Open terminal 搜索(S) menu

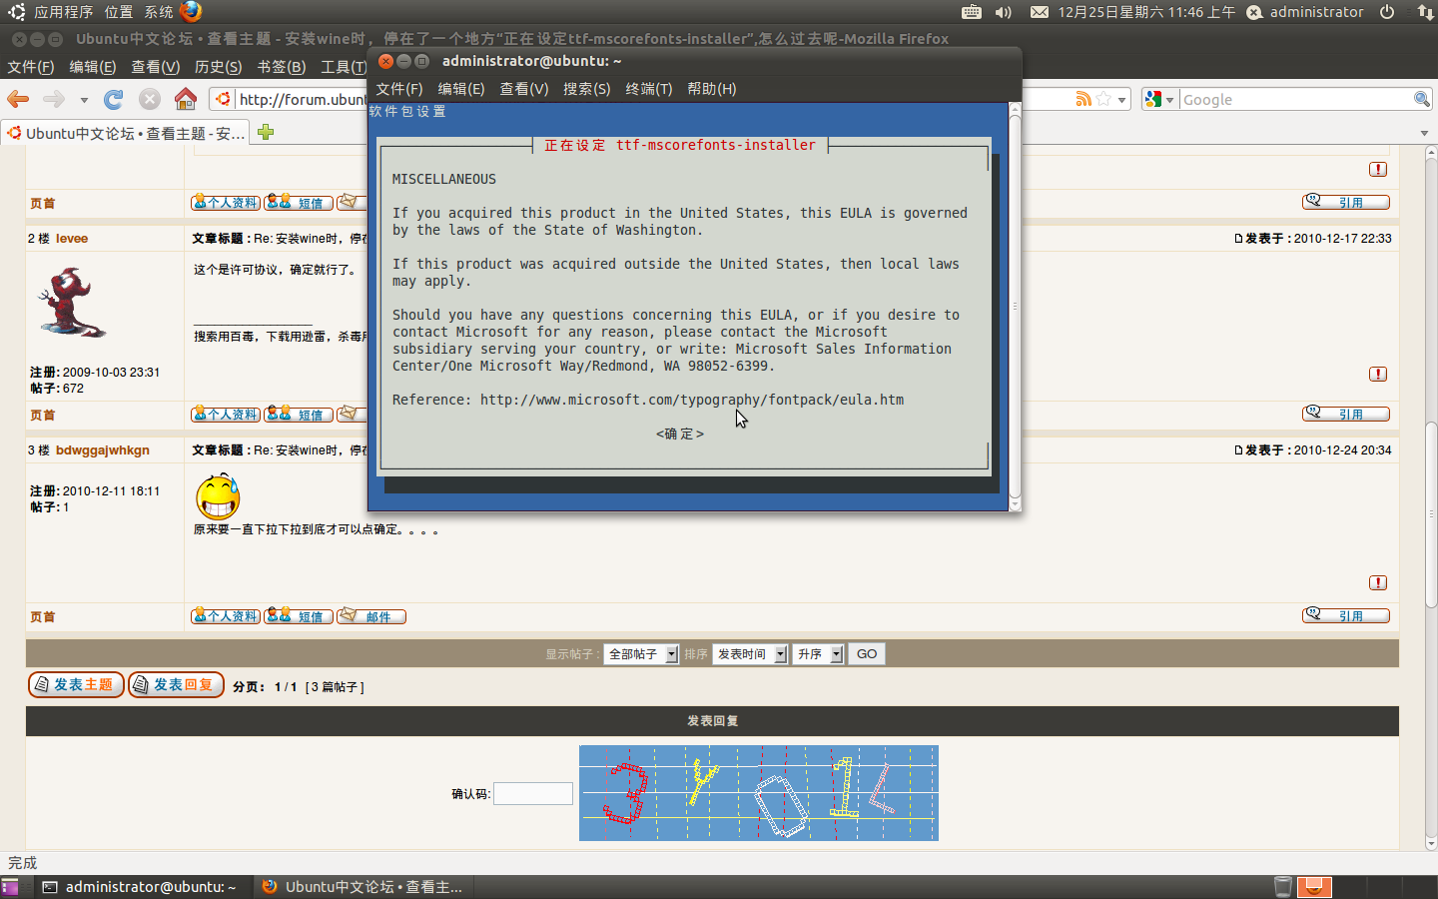click(x=587, y=89)
